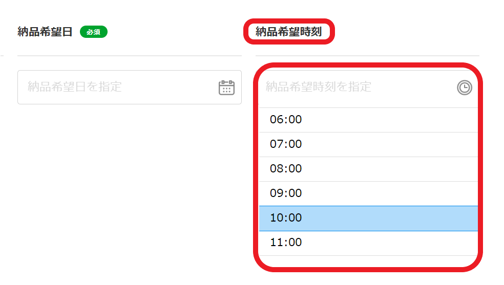Choose the 07:00 time option
This screenshot has height=285, width=504.
(x=368, y=144)
